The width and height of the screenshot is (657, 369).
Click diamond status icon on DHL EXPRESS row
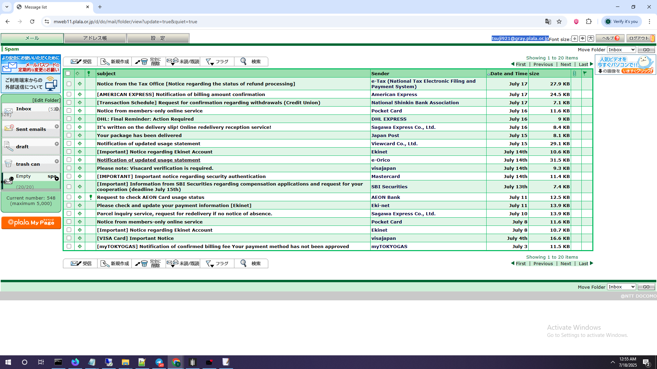80,119
